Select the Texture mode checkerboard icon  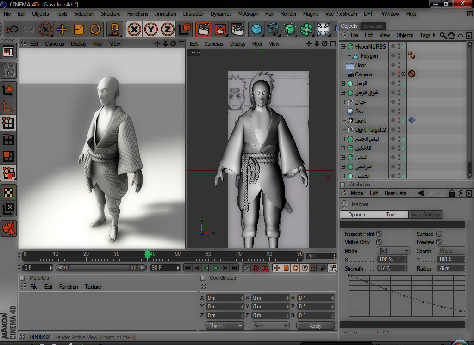pyautogui.click(x=8, y=193)
